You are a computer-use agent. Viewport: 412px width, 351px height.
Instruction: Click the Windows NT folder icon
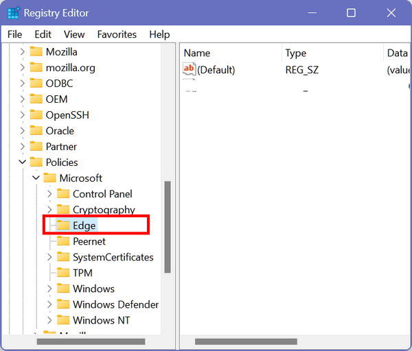point(63,319)
